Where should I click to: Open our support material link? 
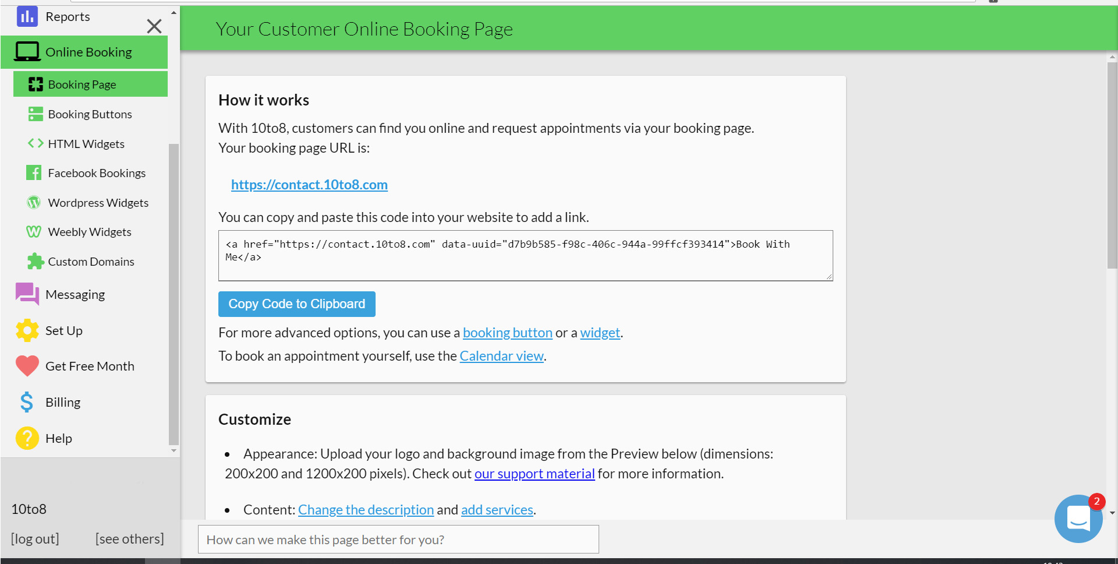click(535, 474)
